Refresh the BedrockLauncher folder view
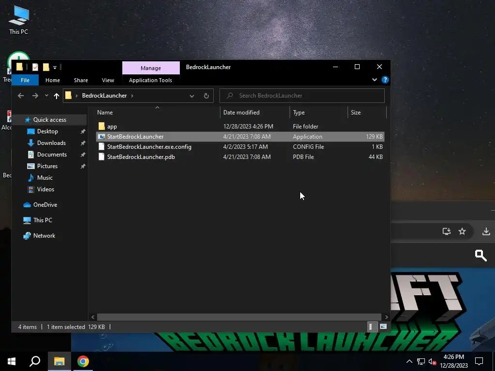The image size is (495, 371). pyautogui.click(x=206, y=96)
